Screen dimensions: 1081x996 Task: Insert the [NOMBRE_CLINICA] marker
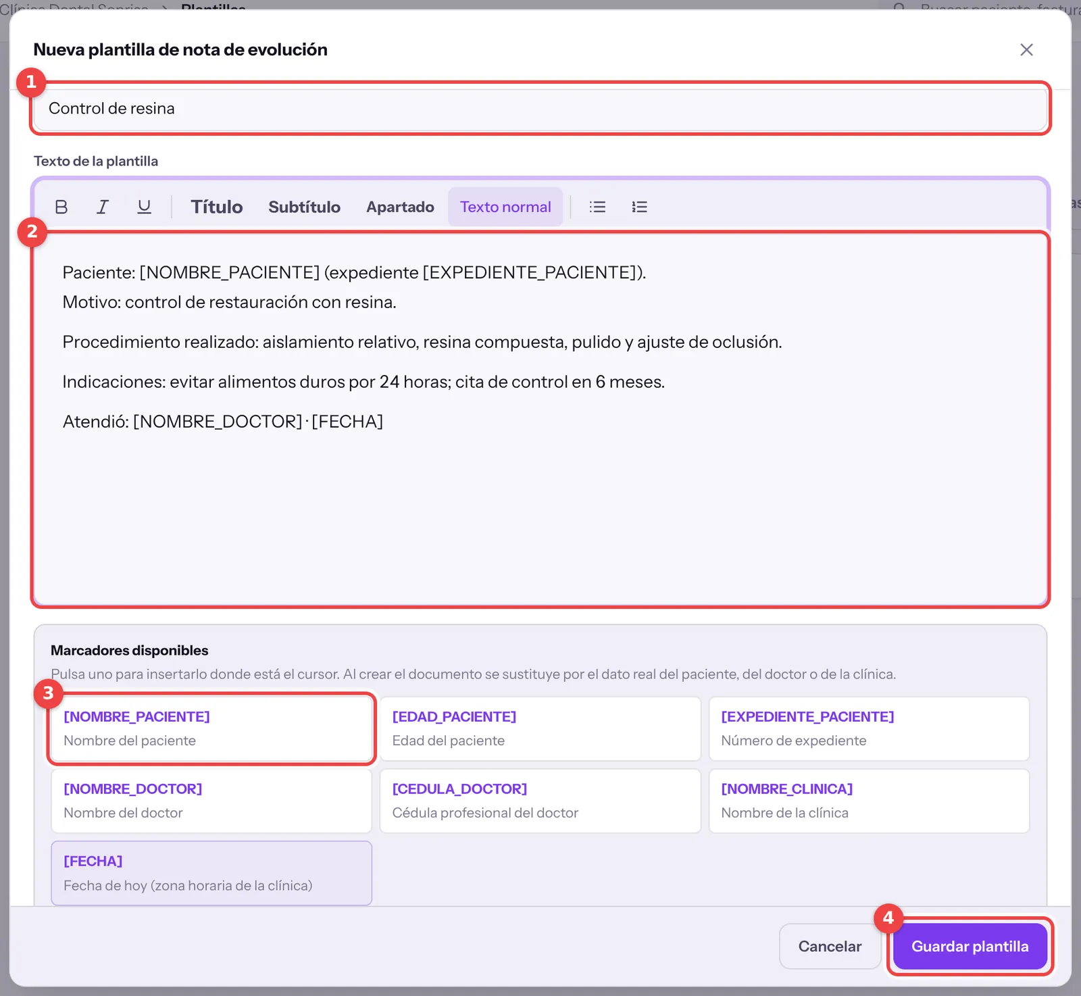click(x=869, y=801)
